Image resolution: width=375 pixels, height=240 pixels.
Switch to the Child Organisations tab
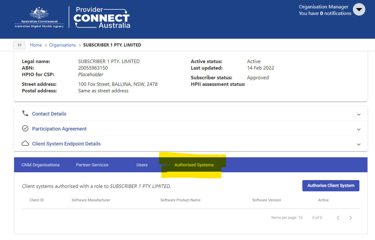pyautogui.click(x=41, y=165)
